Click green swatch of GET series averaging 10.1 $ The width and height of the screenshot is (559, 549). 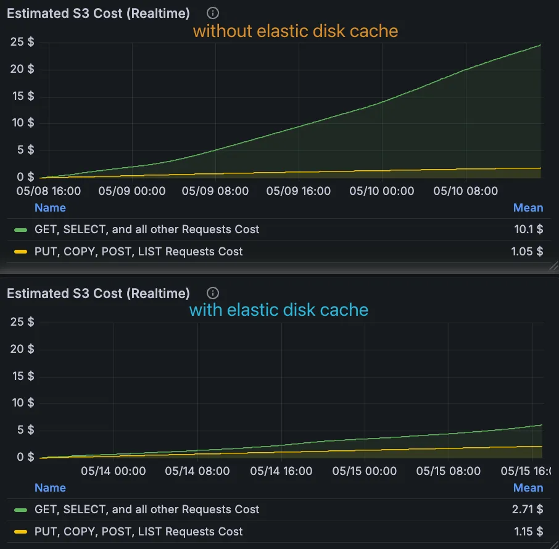pyautogui.click(x=21, y=229)
